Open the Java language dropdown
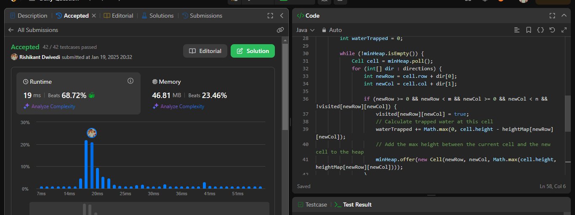 pyautogui.click(x=306, y=30)
